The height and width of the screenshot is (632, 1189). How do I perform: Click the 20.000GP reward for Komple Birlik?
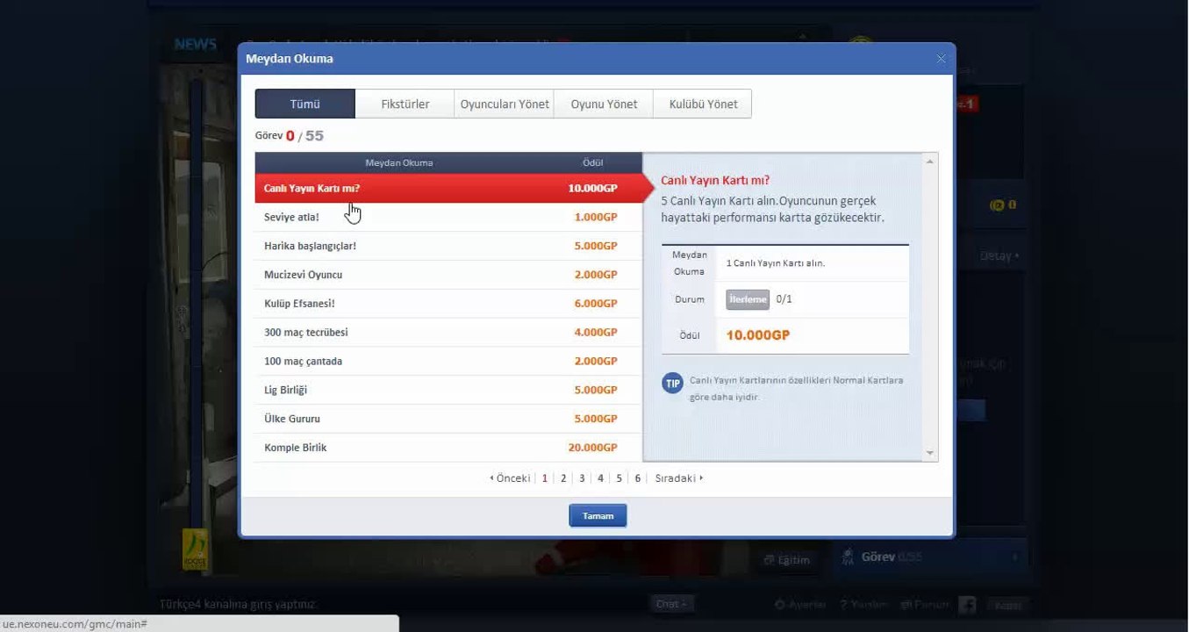click(592, 448)
